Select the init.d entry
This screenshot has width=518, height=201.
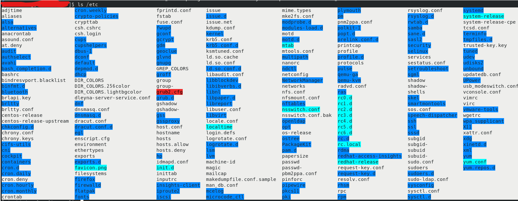tap(165, 168)
